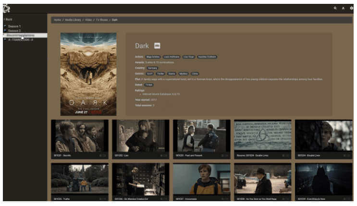Click icons on S01E05 Truths caption bar
Screen dimensions: 357x206
click(x=103, y=199)
